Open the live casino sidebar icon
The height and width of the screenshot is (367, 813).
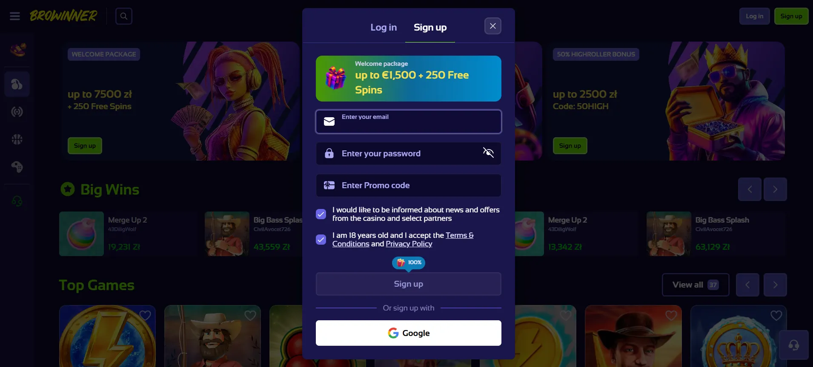click(x=17, y=112)
